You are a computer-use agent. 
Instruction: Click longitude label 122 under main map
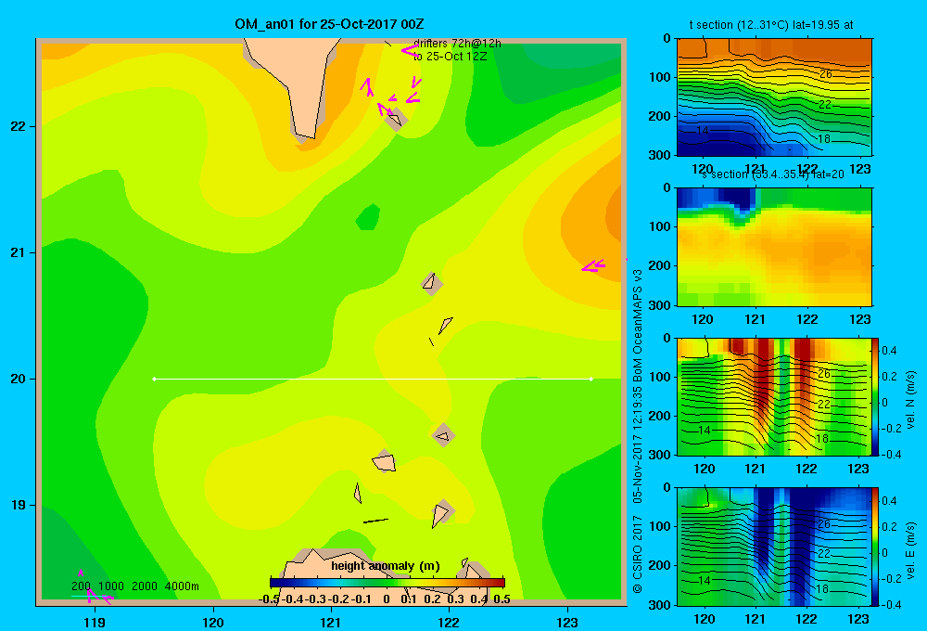(449, 622)
